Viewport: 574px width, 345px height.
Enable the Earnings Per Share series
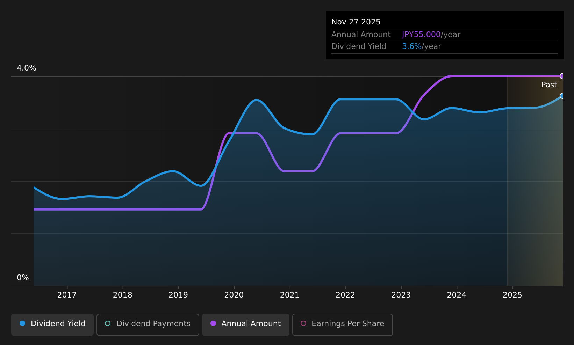(x=343, y=324)
